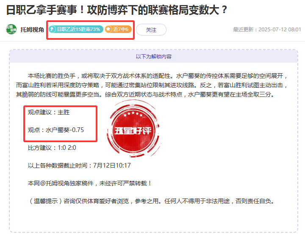Click the paragraph starting 本场比赛的胜负手

tap(152, 85)
